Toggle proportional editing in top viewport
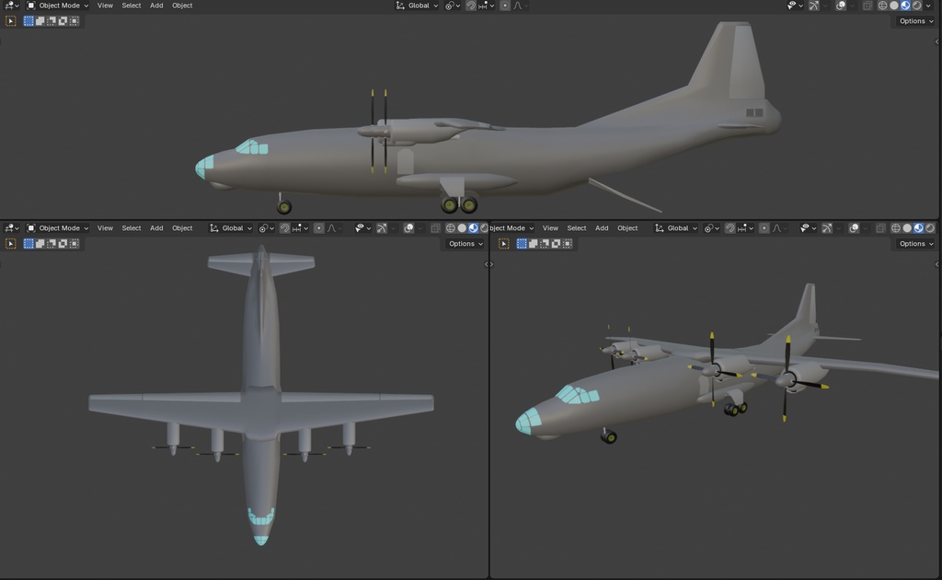This screenshot has height=580, width=942. click(x=505, y=6)
